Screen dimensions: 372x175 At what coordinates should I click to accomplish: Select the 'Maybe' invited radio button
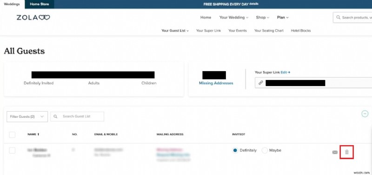[x=265, y=150]
